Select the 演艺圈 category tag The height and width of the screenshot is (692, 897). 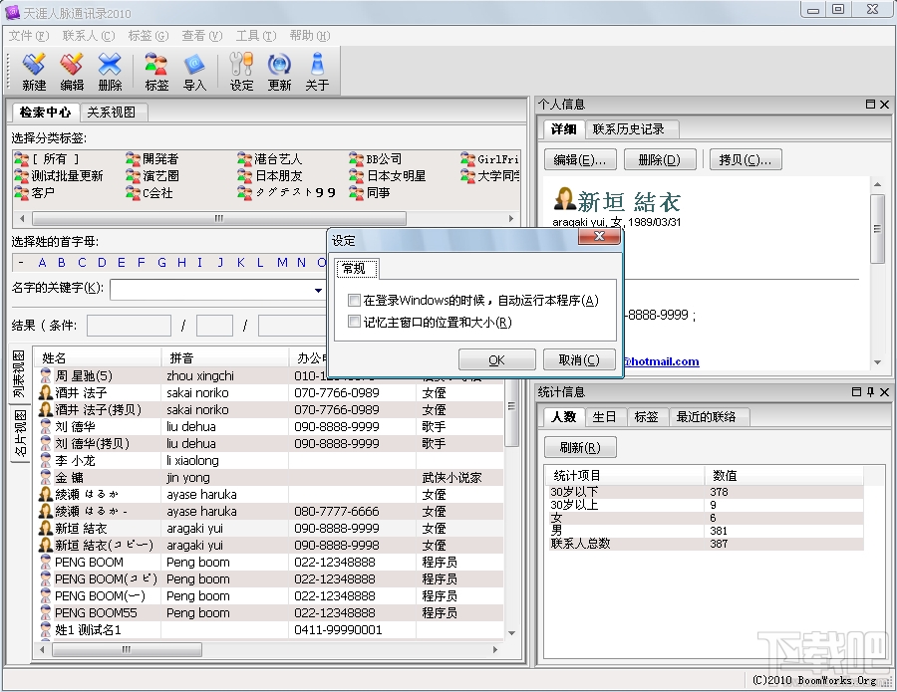[152, 175]
